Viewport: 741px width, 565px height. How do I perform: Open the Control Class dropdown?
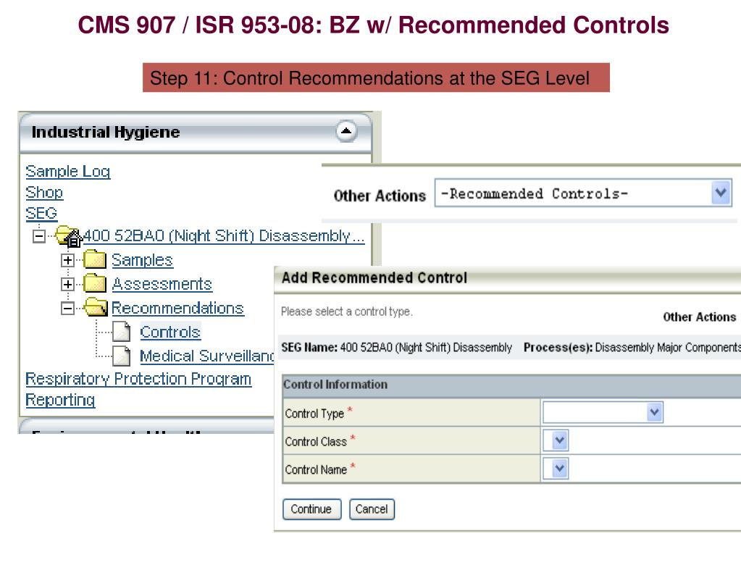[x=556, y=440]
